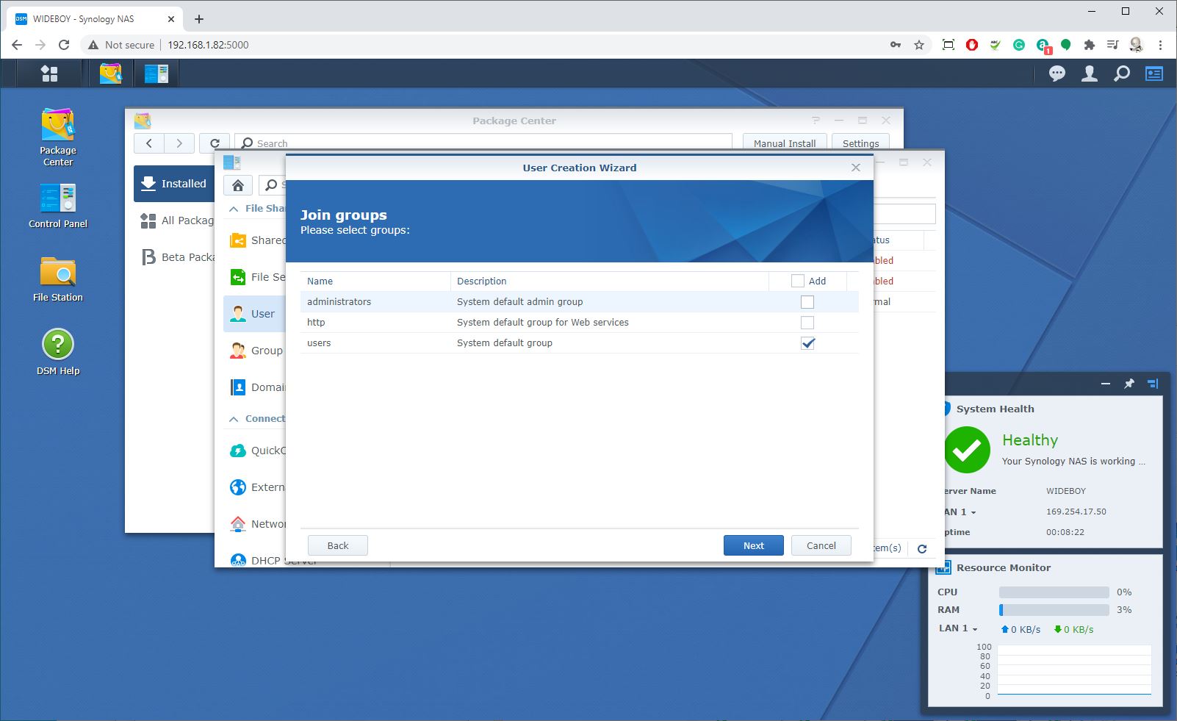
Task: Click Manual Install in Package Center
Action: pyautogui.click(x=785, y=143)
